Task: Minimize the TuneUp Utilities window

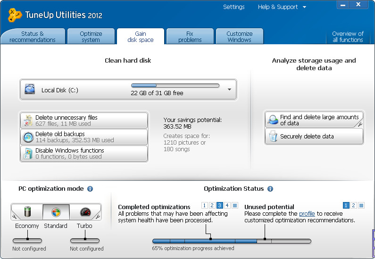Action: point(343,5)
